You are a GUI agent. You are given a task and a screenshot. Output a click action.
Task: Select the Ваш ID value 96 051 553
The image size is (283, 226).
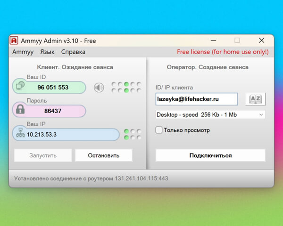pyautogui.click(x=53, y=88)
